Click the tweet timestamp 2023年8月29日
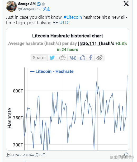The image size is (137, 162). [34, 155]
